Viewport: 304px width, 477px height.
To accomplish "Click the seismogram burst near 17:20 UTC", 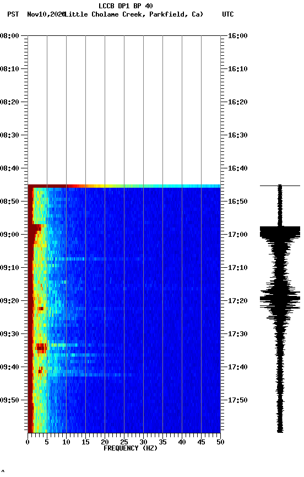I will coord(280,300).
